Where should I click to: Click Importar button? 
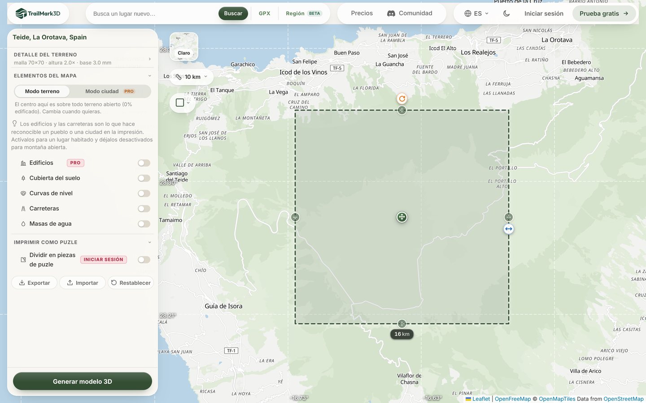click(x=83, y=283)
